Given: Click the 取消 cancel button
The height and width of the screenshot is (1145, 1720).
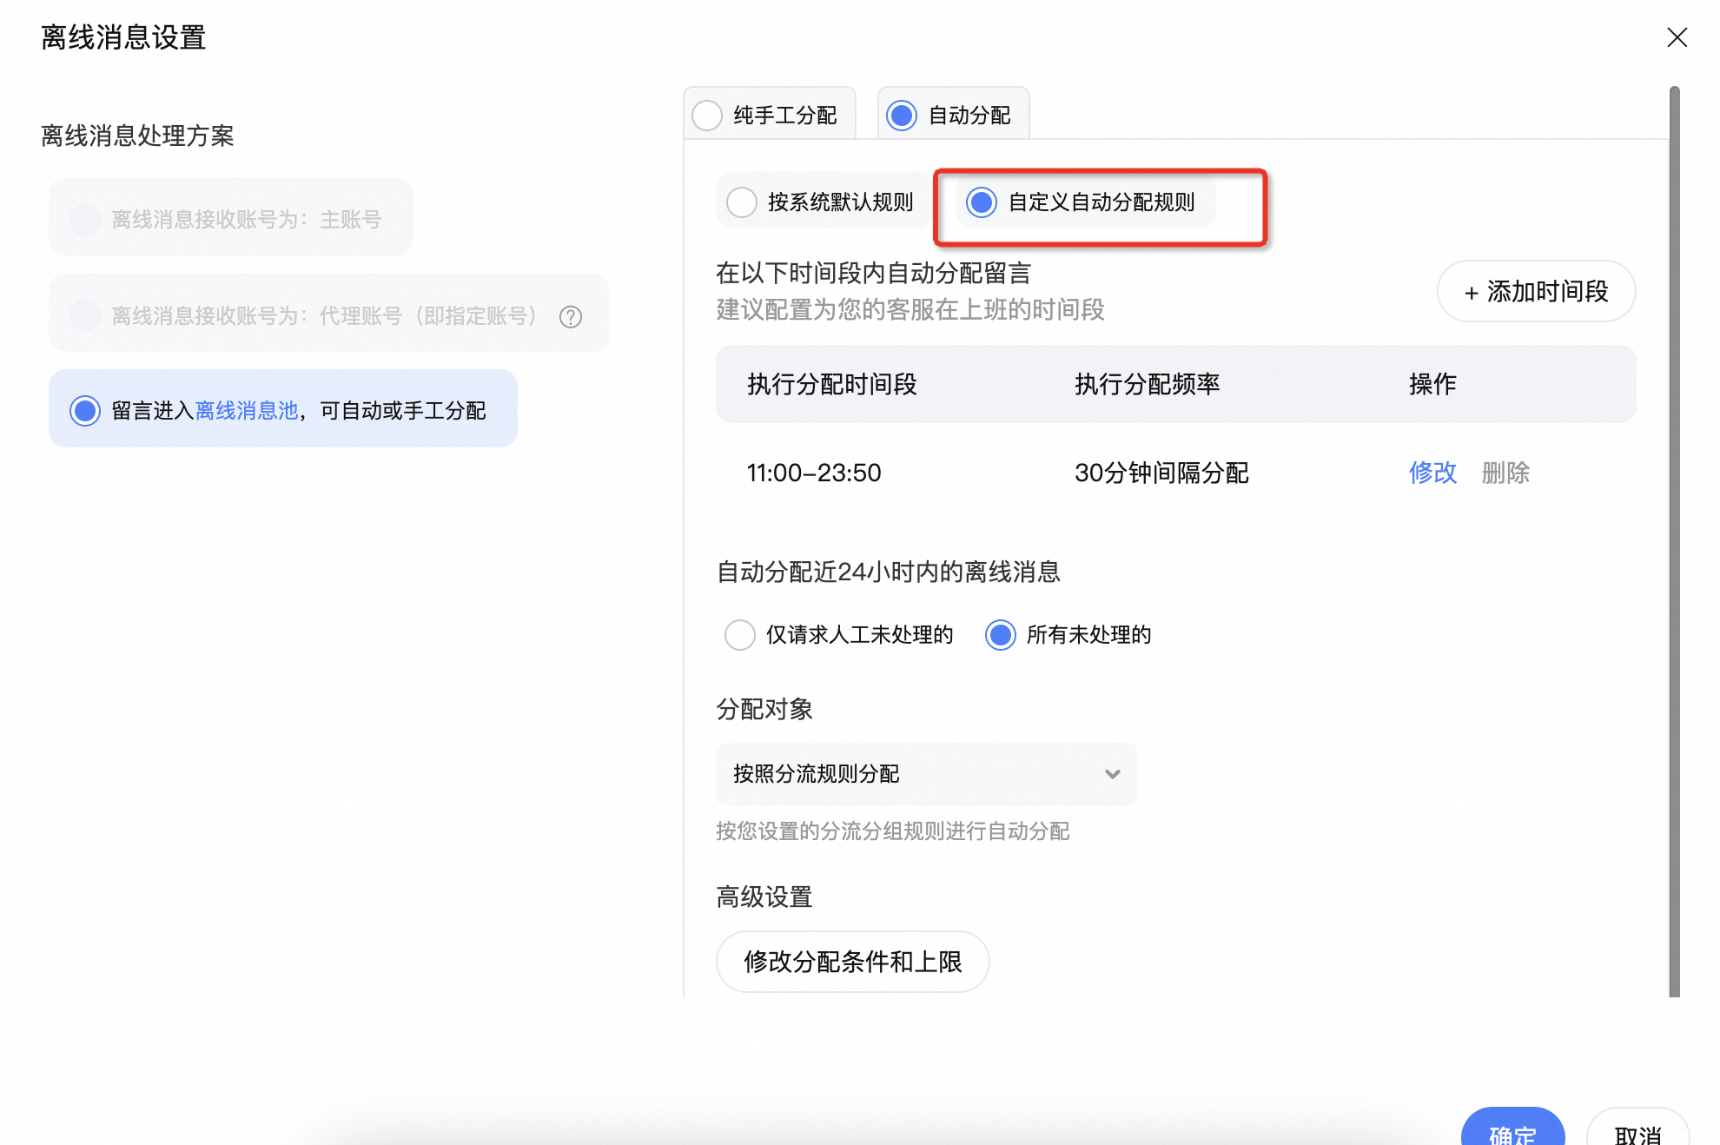Looking at the screenshot, I should click(x=1637, y=1128).
